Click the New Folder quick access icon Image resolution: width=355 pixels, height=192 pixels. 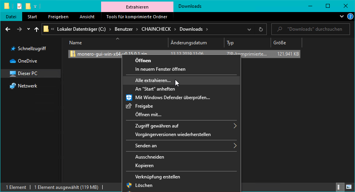tap(28, 6)
